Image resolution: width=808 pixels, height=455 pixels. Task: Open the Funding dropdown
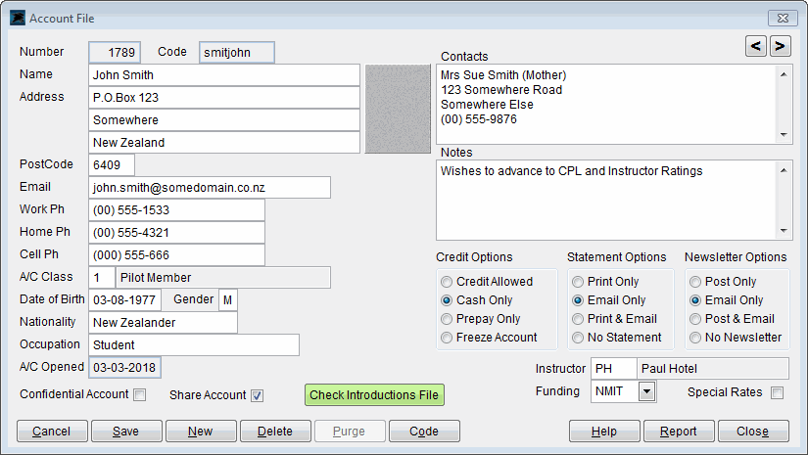(x=646, y=391)
